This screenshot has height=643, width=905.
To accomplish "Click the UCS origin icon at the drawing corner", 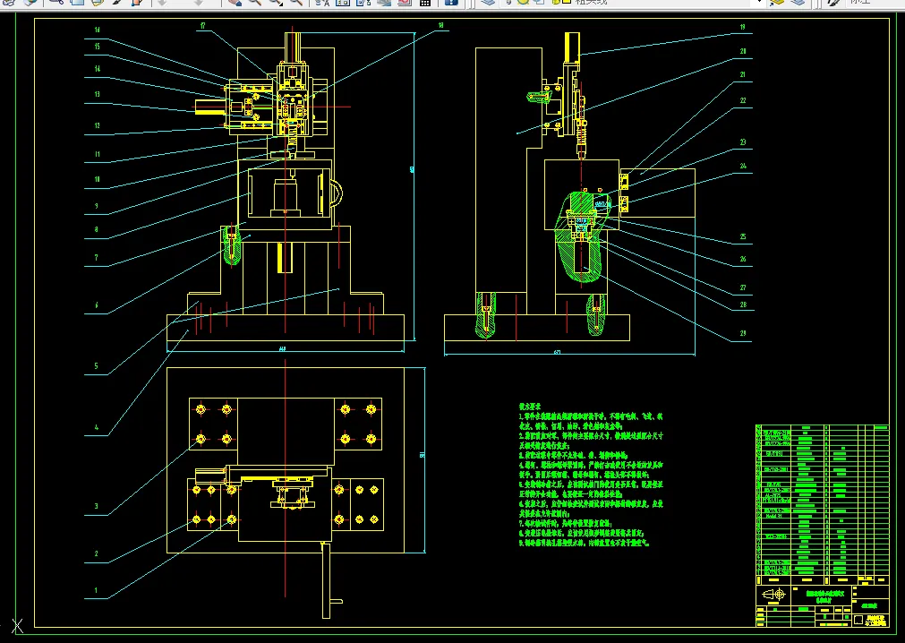I will (x=18, y=626).
